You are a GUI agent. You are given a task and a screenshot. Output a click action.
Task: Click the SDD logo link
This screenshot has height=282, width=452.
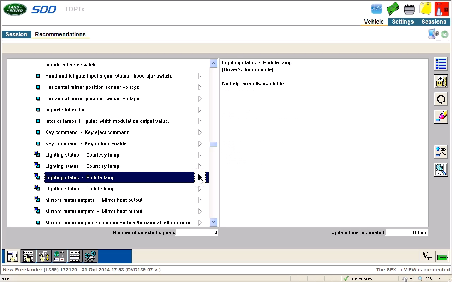click(44, 9)
